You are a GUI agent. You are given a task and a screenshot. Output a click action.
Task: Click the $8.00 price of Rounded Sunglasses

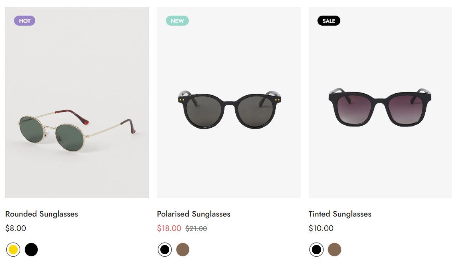(16, 228)
